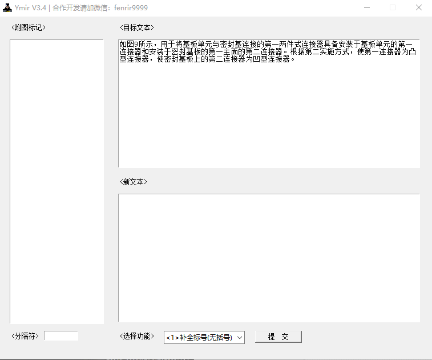The image size is (432, 360).
Task: Click the <新文本> label
Action: point(134,182)
